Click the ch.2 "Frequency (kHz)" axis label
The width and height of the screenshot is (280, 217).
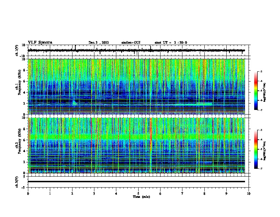(x=19, y=141)
